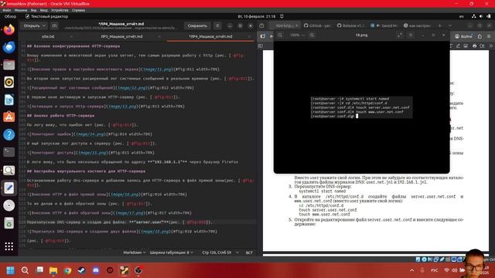Viewport: 495px width, 278px height.
Task: Open the 100% zoom level dropdown
Action: point(297,35)
